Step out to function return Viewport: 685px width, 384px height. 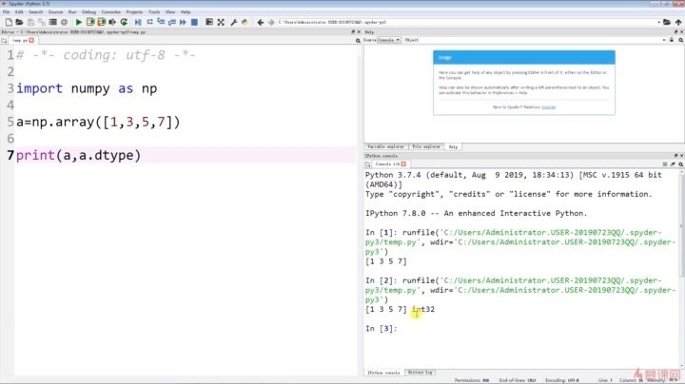[x=171, y=22]
